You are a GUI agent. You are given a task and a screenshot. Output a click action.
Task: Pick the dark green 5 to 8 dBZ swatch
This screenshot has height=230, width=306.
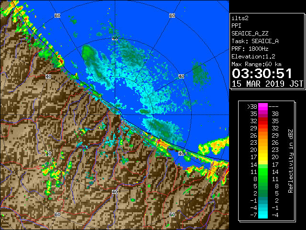(x=263, y=186)
